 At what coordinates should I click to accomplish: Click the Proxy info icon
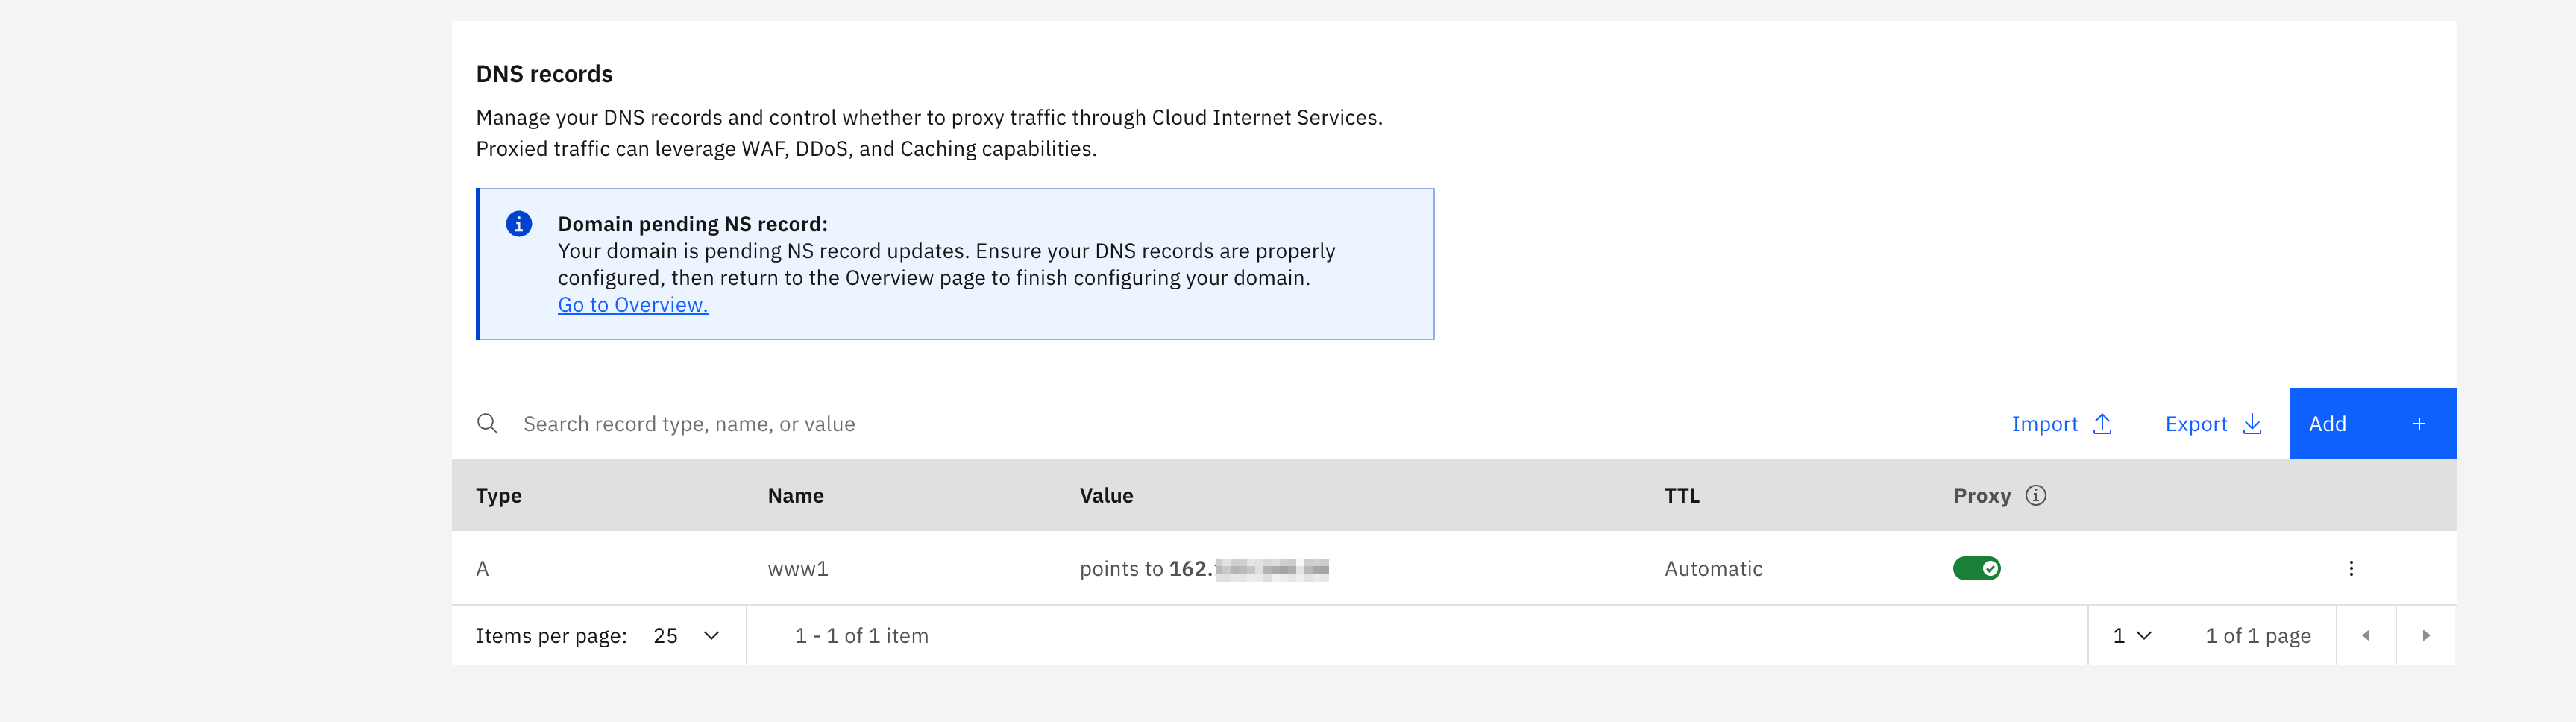pyautogui.click(x=2035, y=496)
